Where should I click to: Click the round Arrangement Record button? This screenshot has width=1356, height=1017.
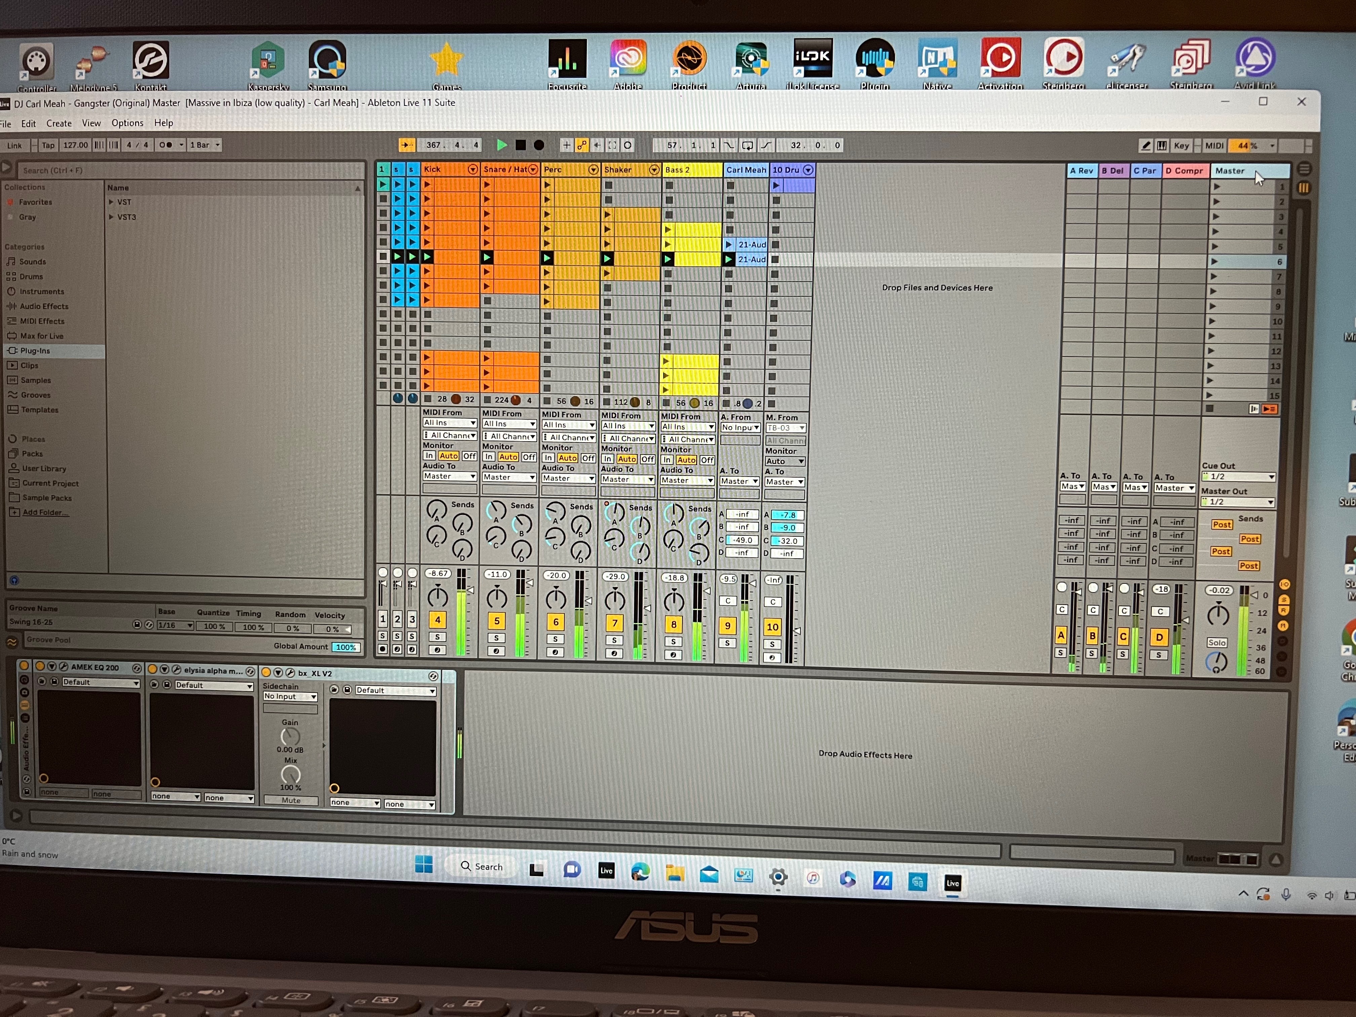[x=539, y=145]
